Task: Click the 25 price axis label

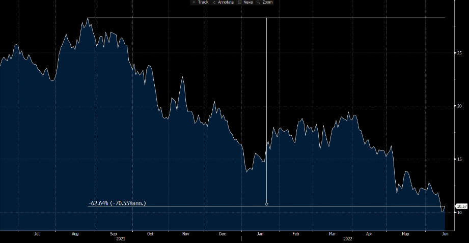Action: [459, 53]
